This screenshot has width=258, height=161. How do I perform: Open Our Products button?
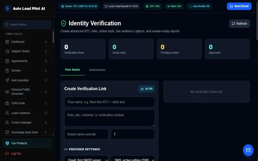(27, 143)
